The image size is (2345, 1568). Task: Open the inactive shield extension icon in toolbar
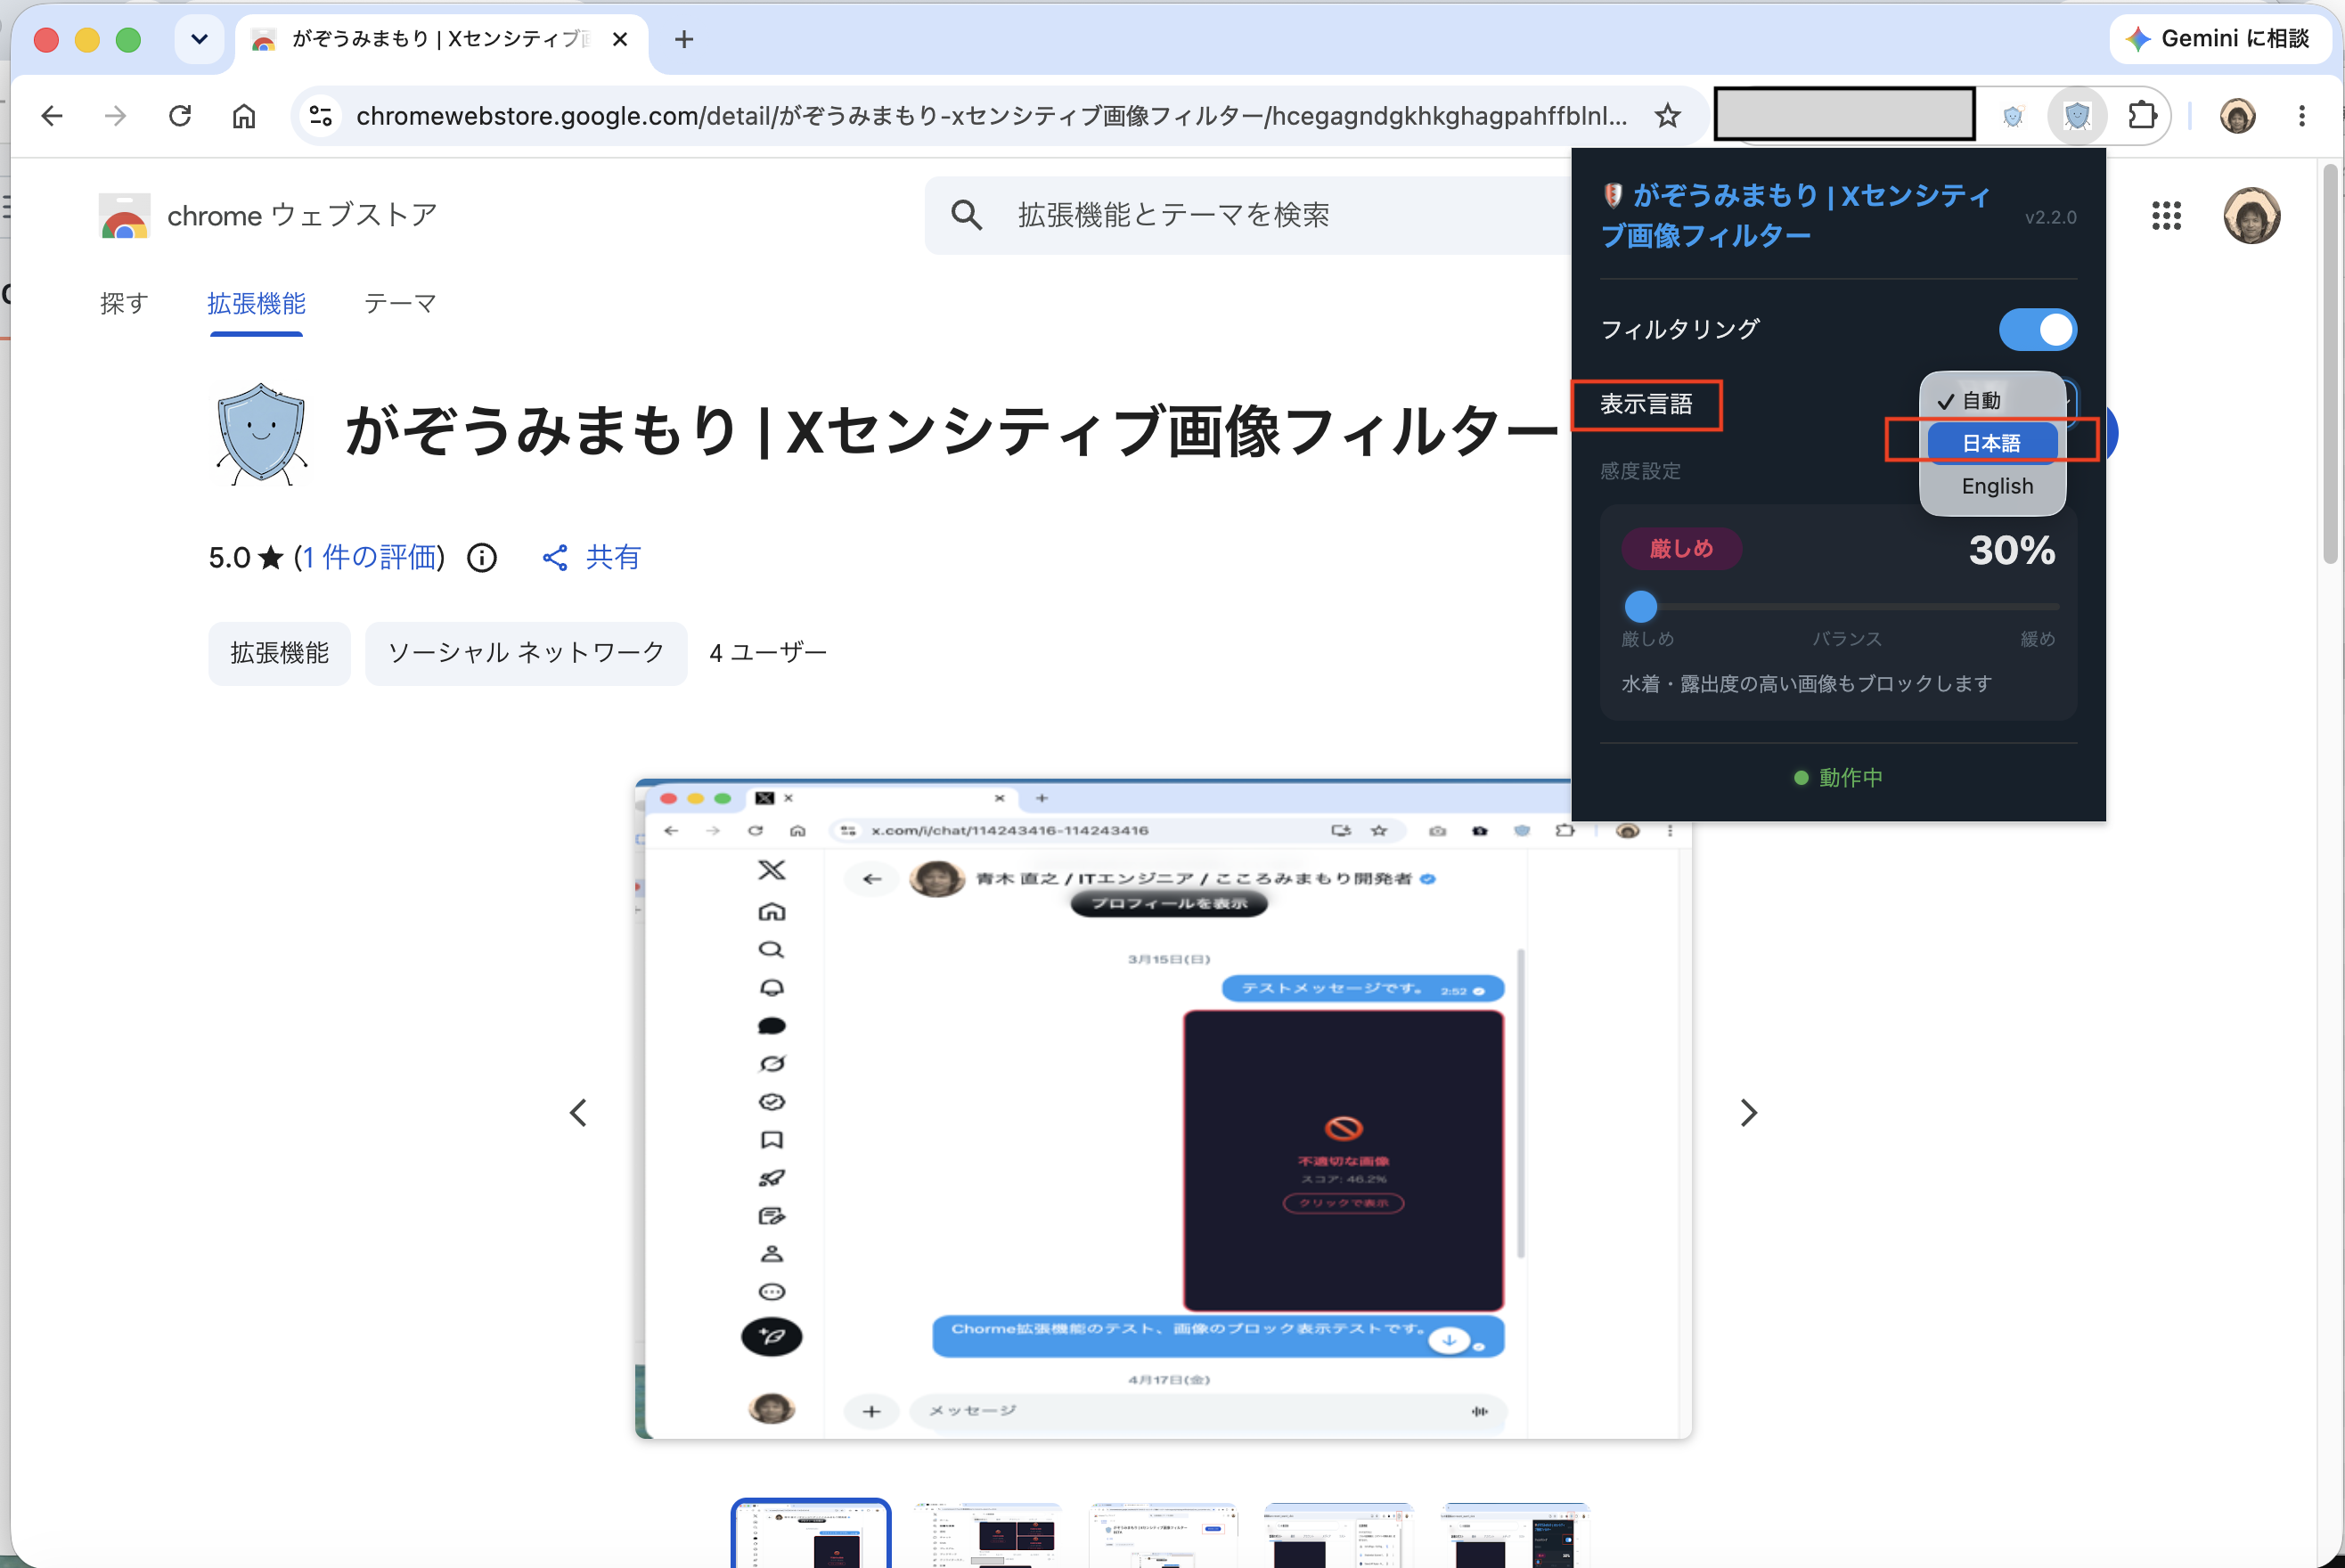coord(2013,116)
